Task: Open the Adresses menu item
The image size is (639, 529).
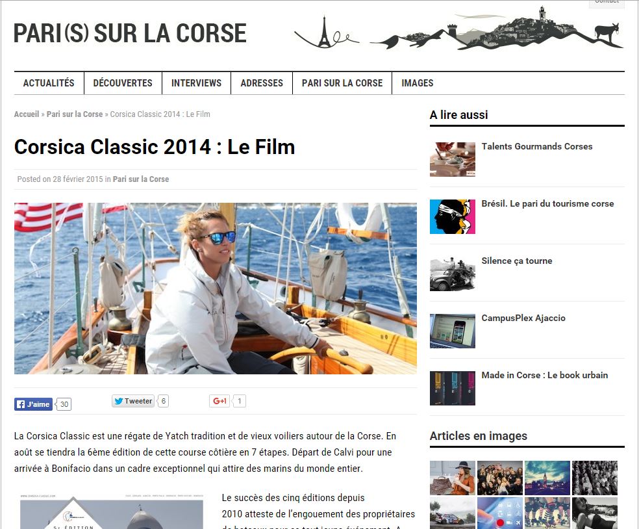Action: (262, 83)
